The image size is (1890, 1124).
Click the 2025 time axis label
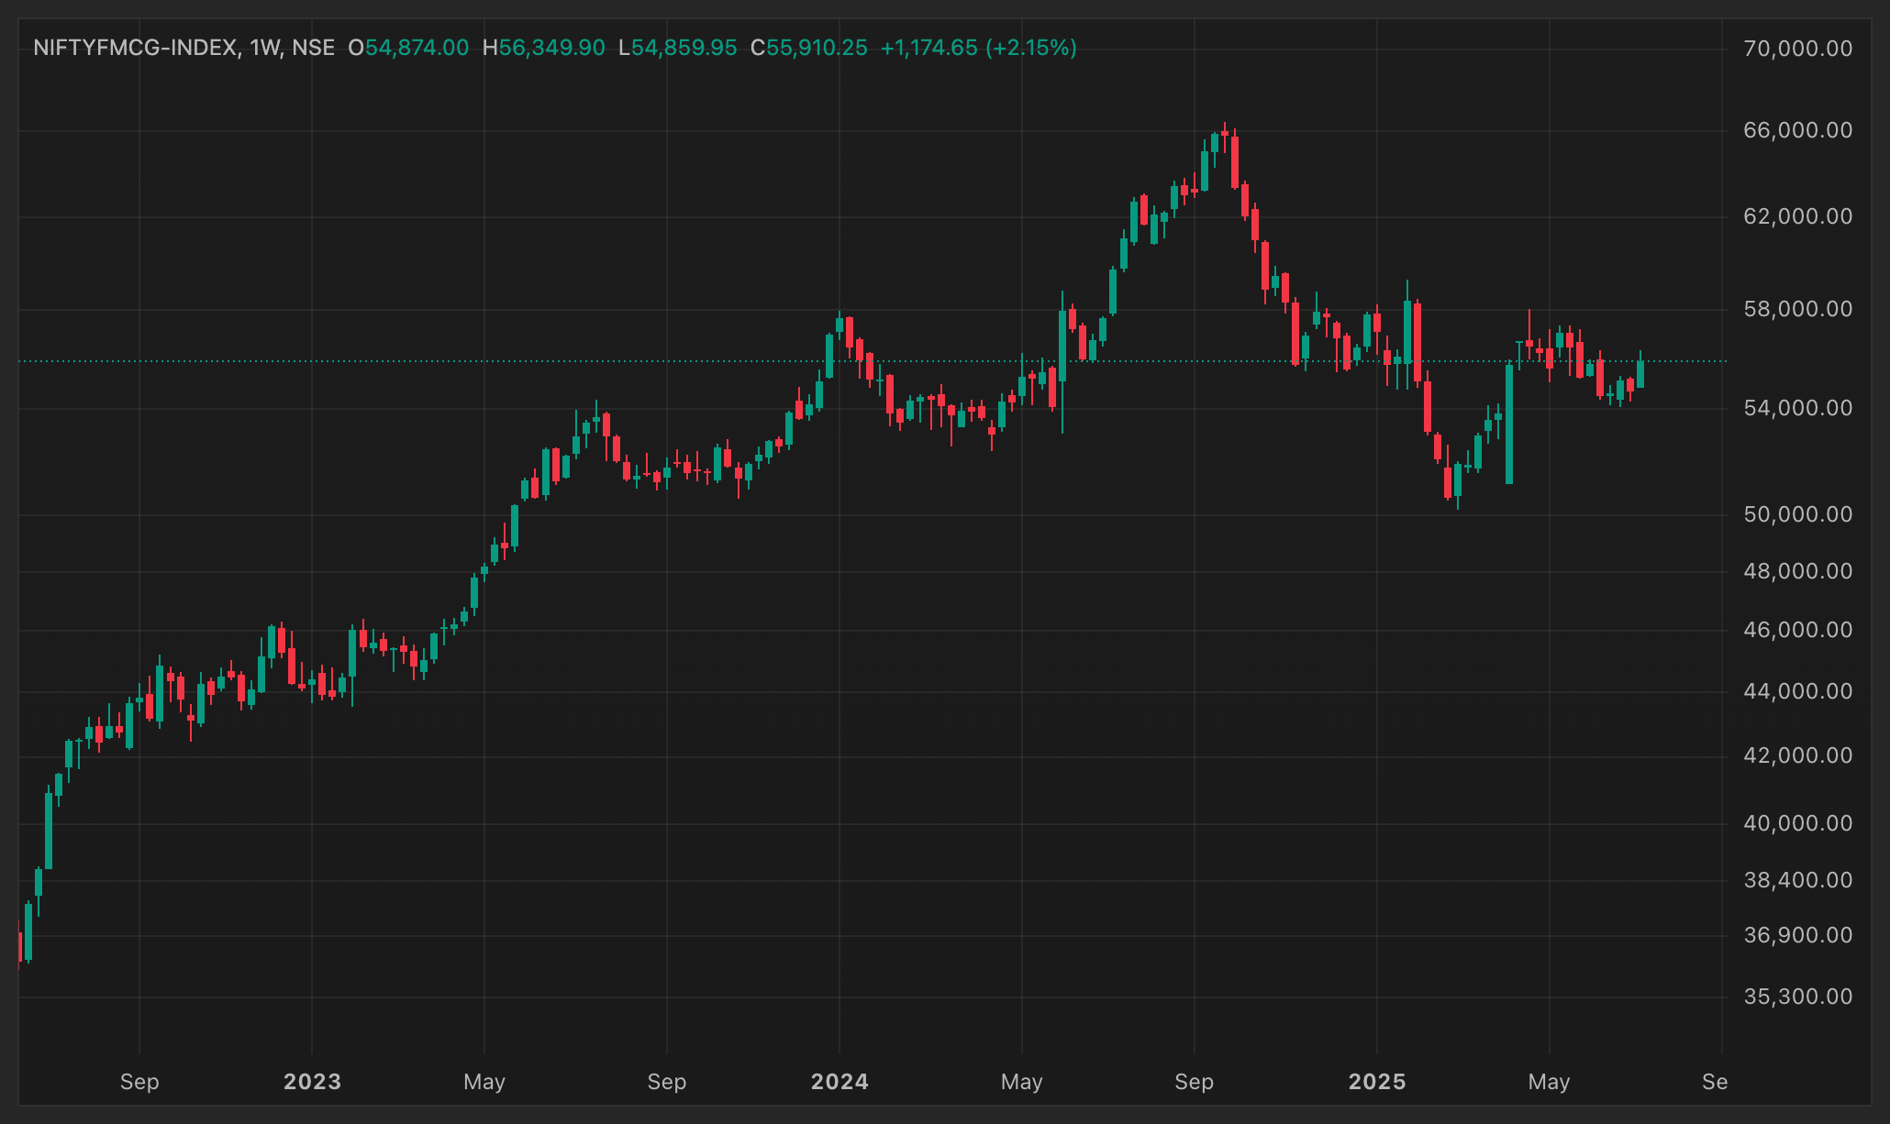(x=1377, y=1082)
